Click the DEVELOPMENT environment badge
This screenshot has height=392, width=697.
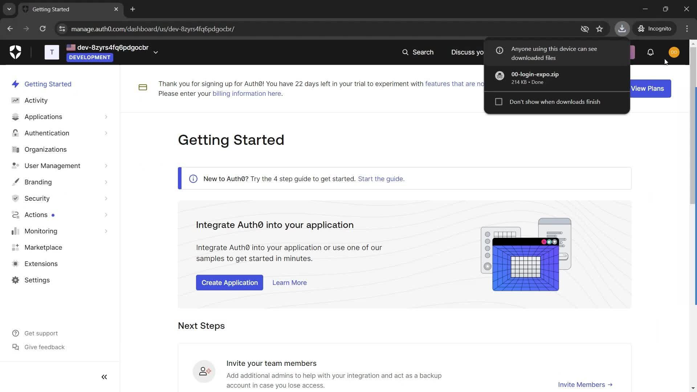90,57
